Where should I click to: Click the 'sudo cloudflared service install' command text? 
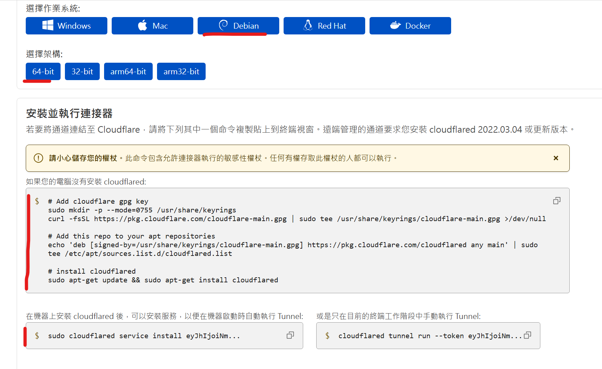point(144,336)
